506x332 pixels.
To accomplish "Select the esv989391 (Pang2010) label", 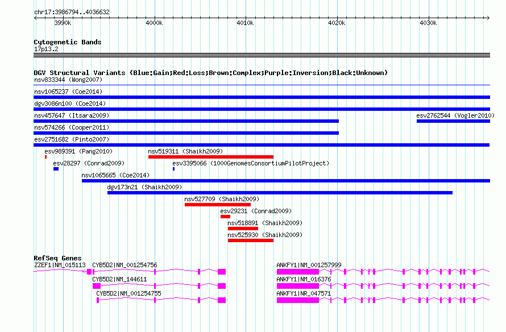I will pos(78,151).
